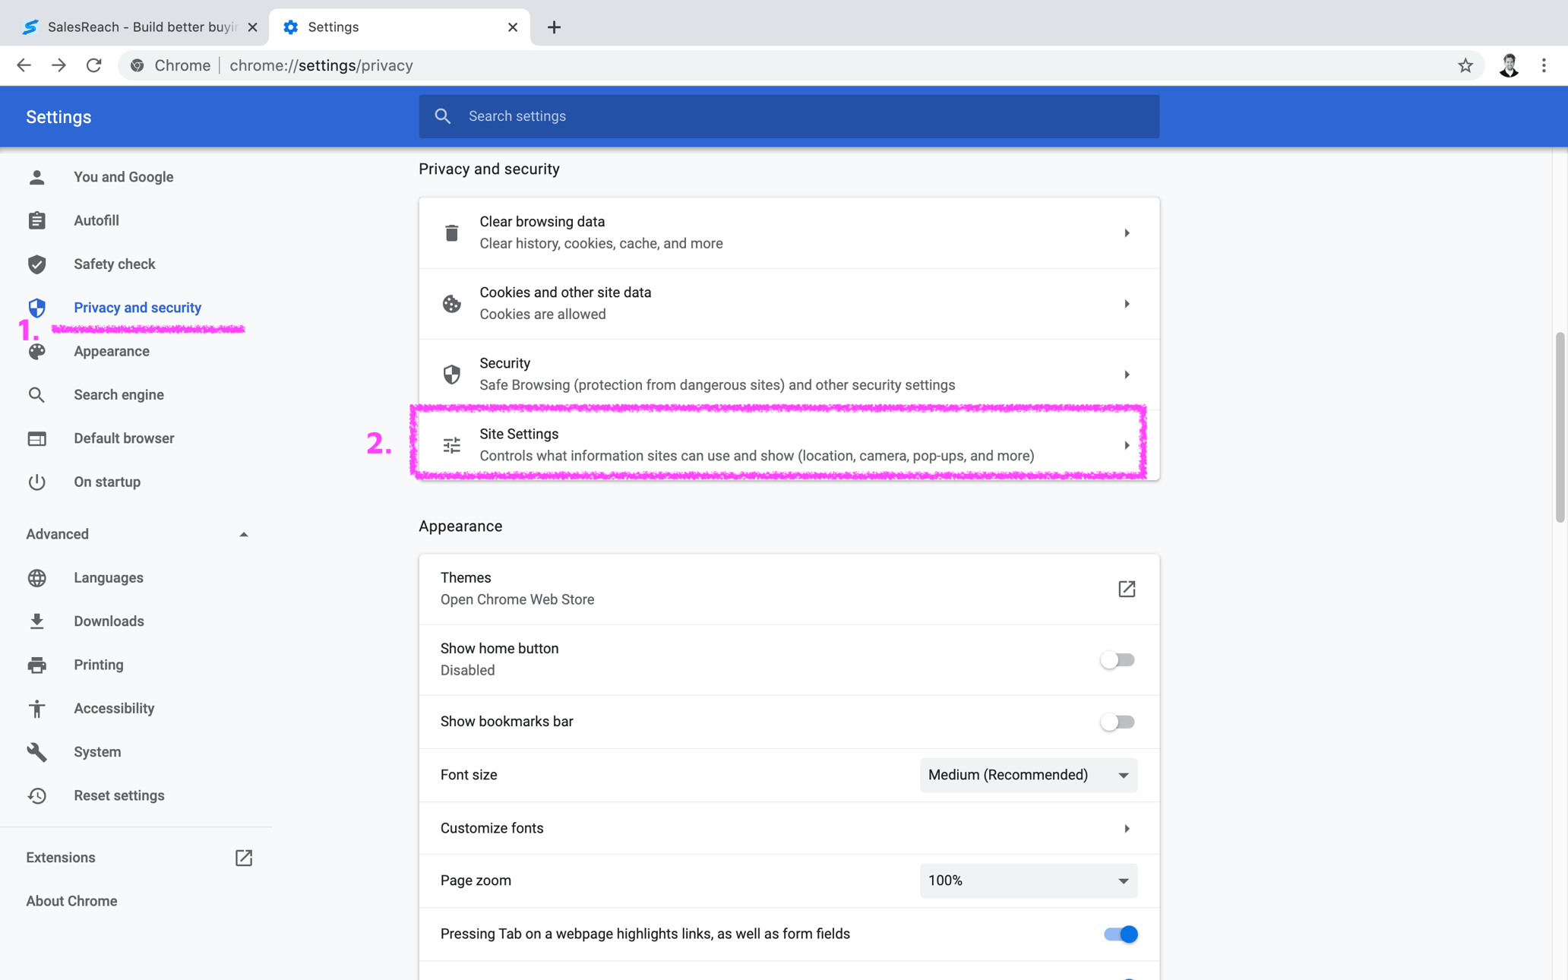Image resolution: width=1568 pixels, height=980 pixels.
Task: Click the Safety check shield icon
Action: (37, 264)
